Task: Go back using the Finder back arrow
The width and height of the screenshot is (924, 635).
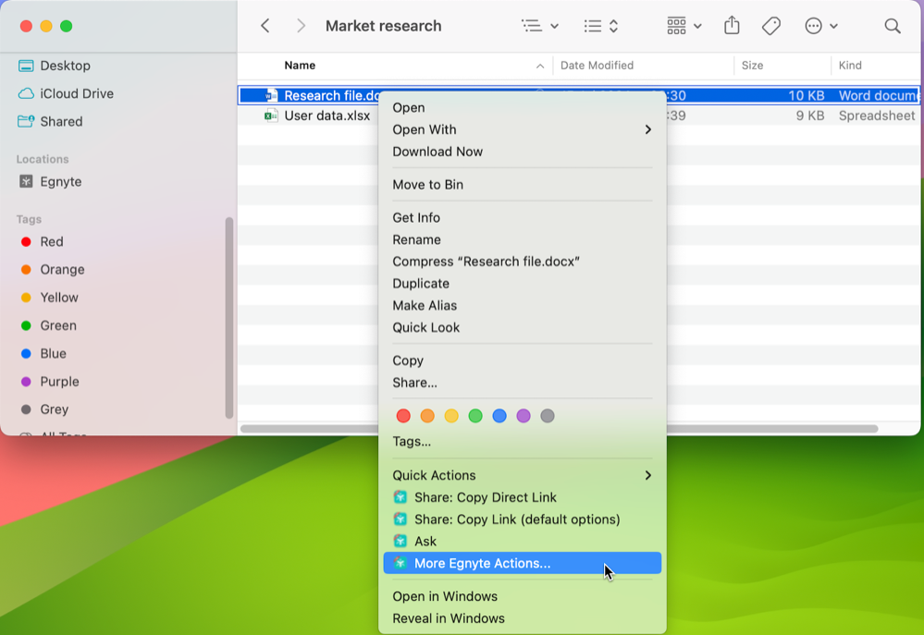Action: [265, 26]
